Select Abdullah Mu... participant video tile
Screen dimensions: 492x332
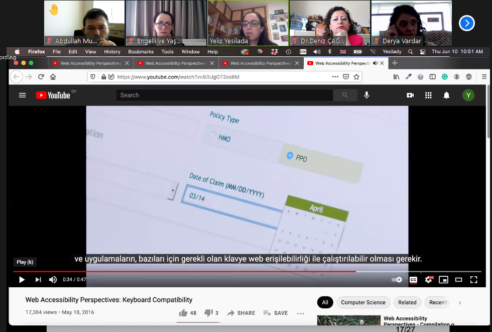[x=84, y=23]
